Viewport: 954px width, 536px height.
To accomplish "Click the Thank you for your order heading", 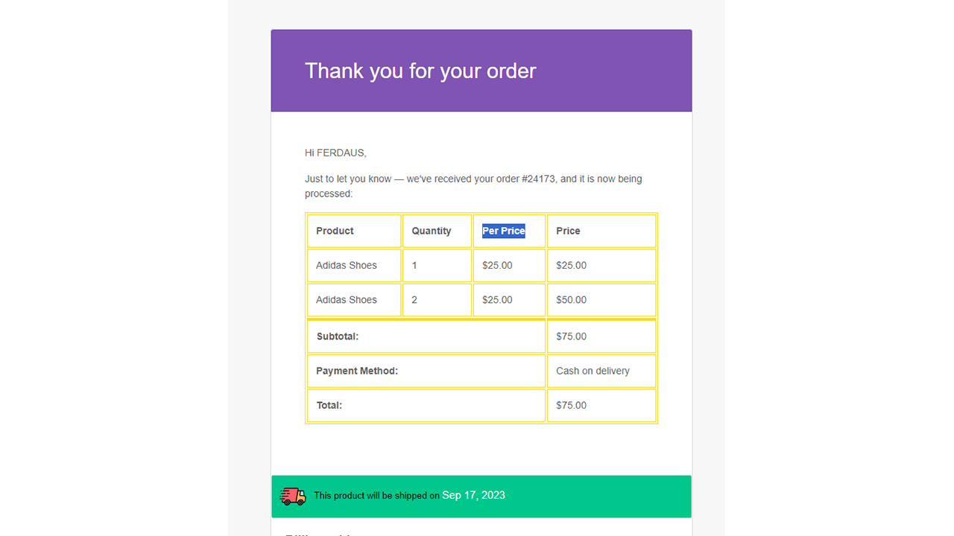I will click(420, 71).
